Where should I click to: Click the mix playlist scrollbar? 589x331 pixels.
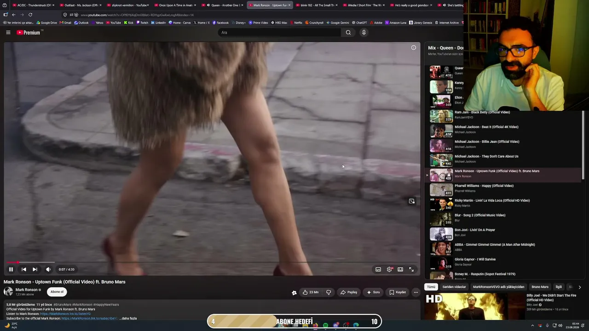pyautogui.click(x=583, y=145)
